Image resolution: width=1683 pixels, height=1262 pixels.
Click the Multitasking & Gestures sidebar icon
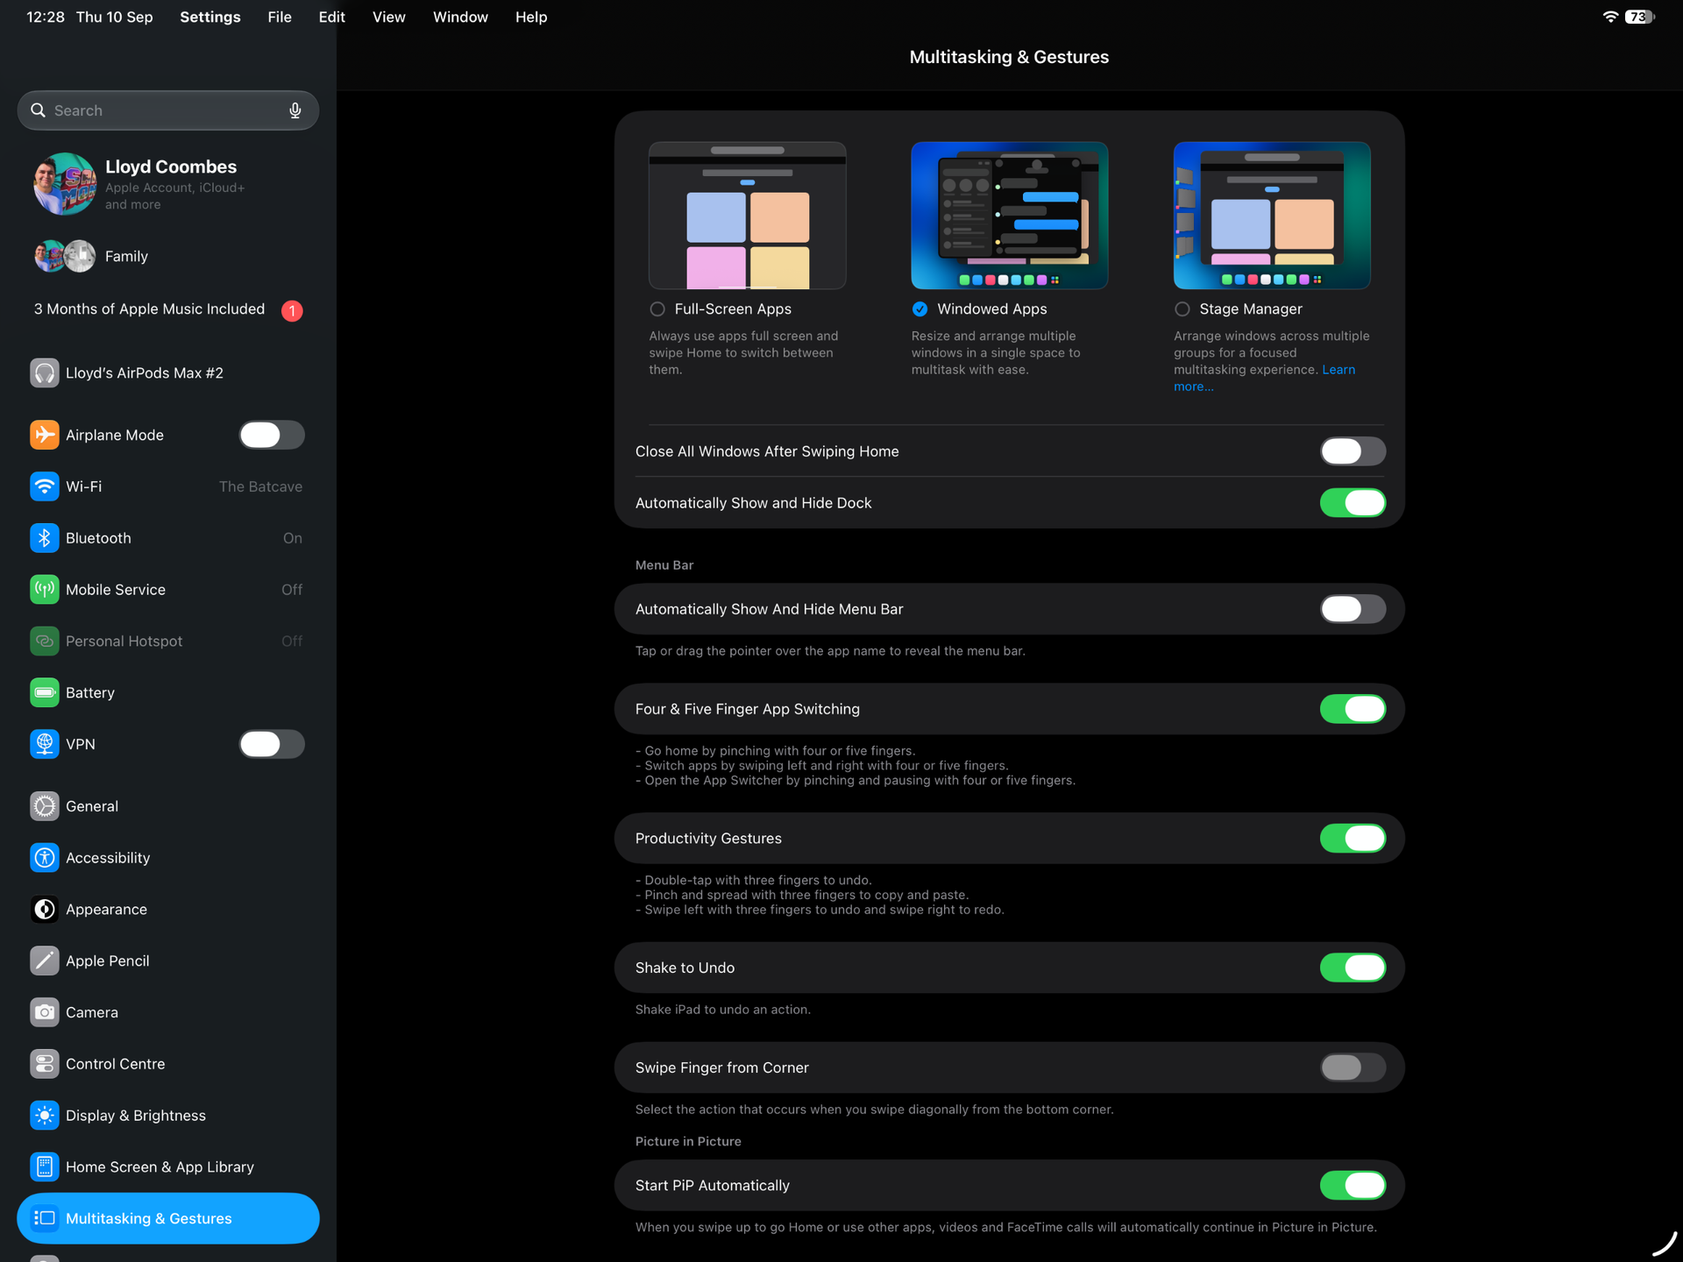pos(45,1218)
